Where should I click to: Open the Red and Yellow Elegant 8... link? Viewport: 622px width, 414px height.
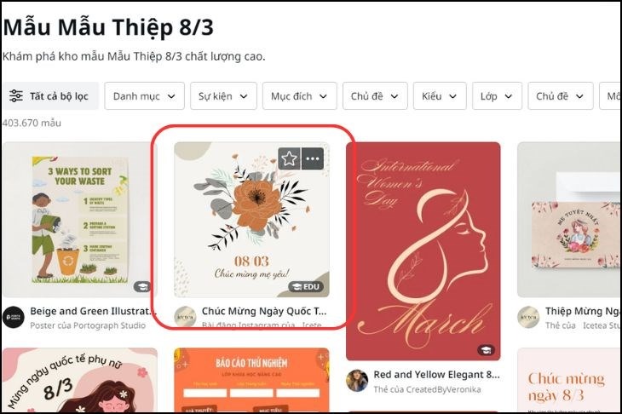(437, 375)
